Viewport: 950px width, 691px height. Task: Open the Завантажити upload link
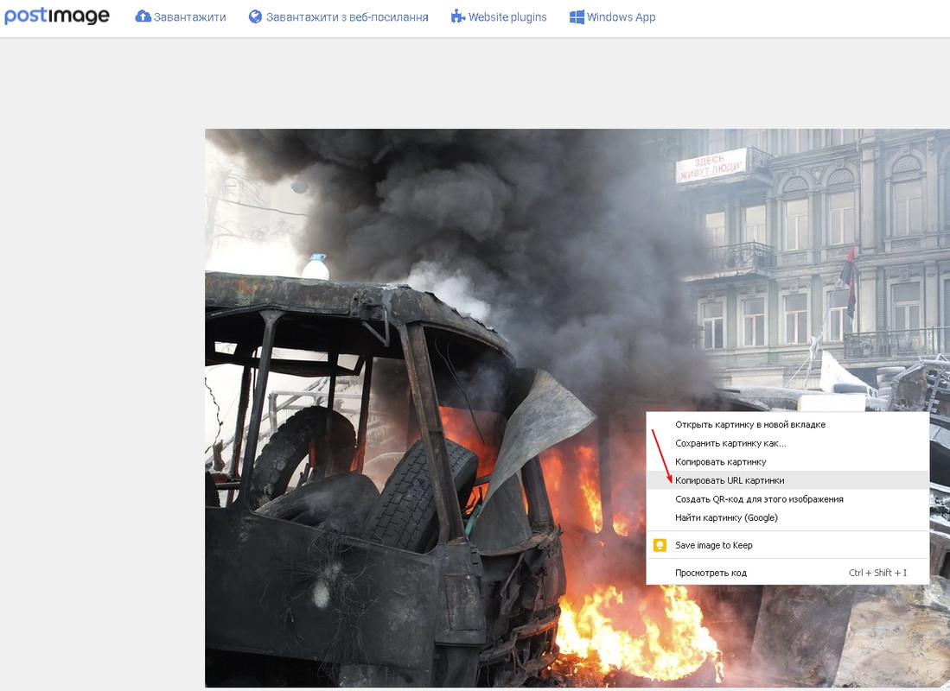(189, 17)
